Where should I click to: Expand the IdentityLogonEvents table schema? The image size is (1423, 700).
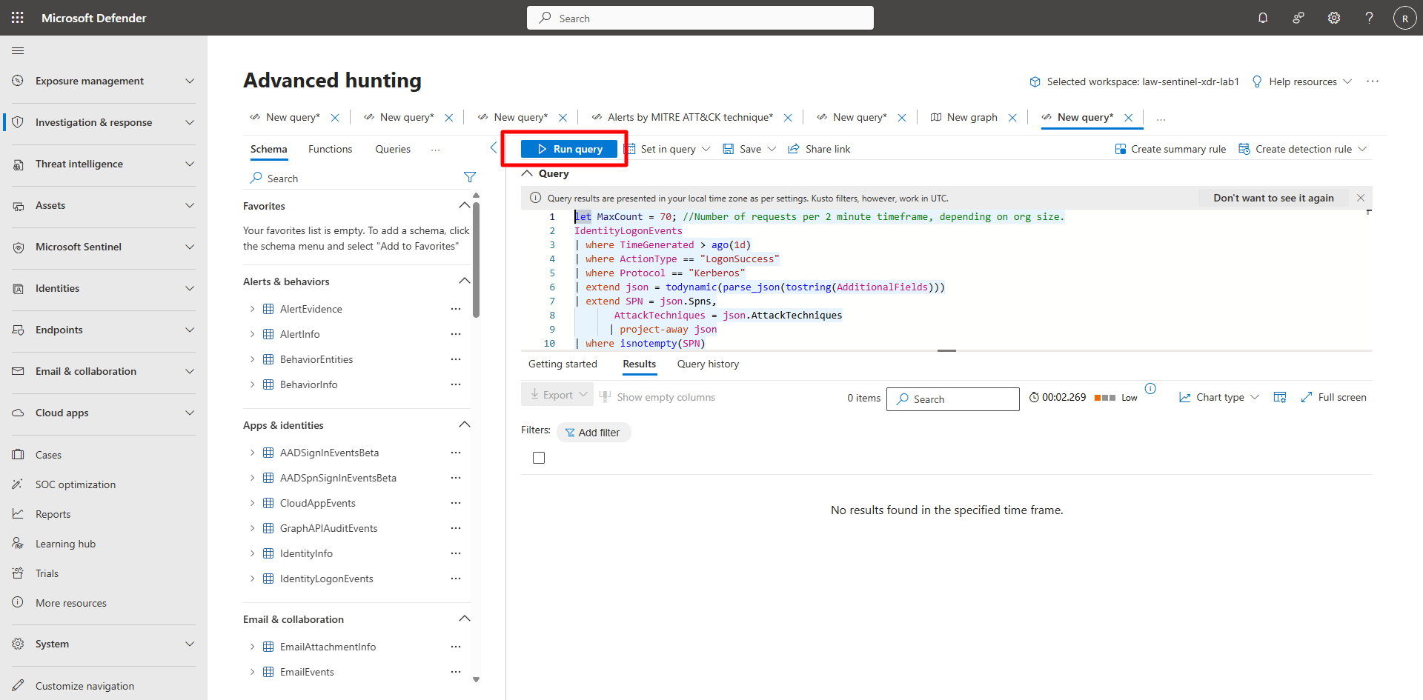tap(252, 579)
